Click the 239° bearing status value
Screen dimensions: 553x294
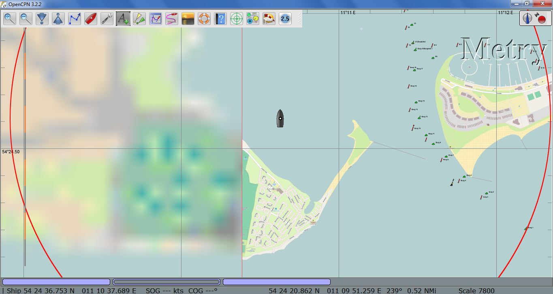tap(394, 290)
